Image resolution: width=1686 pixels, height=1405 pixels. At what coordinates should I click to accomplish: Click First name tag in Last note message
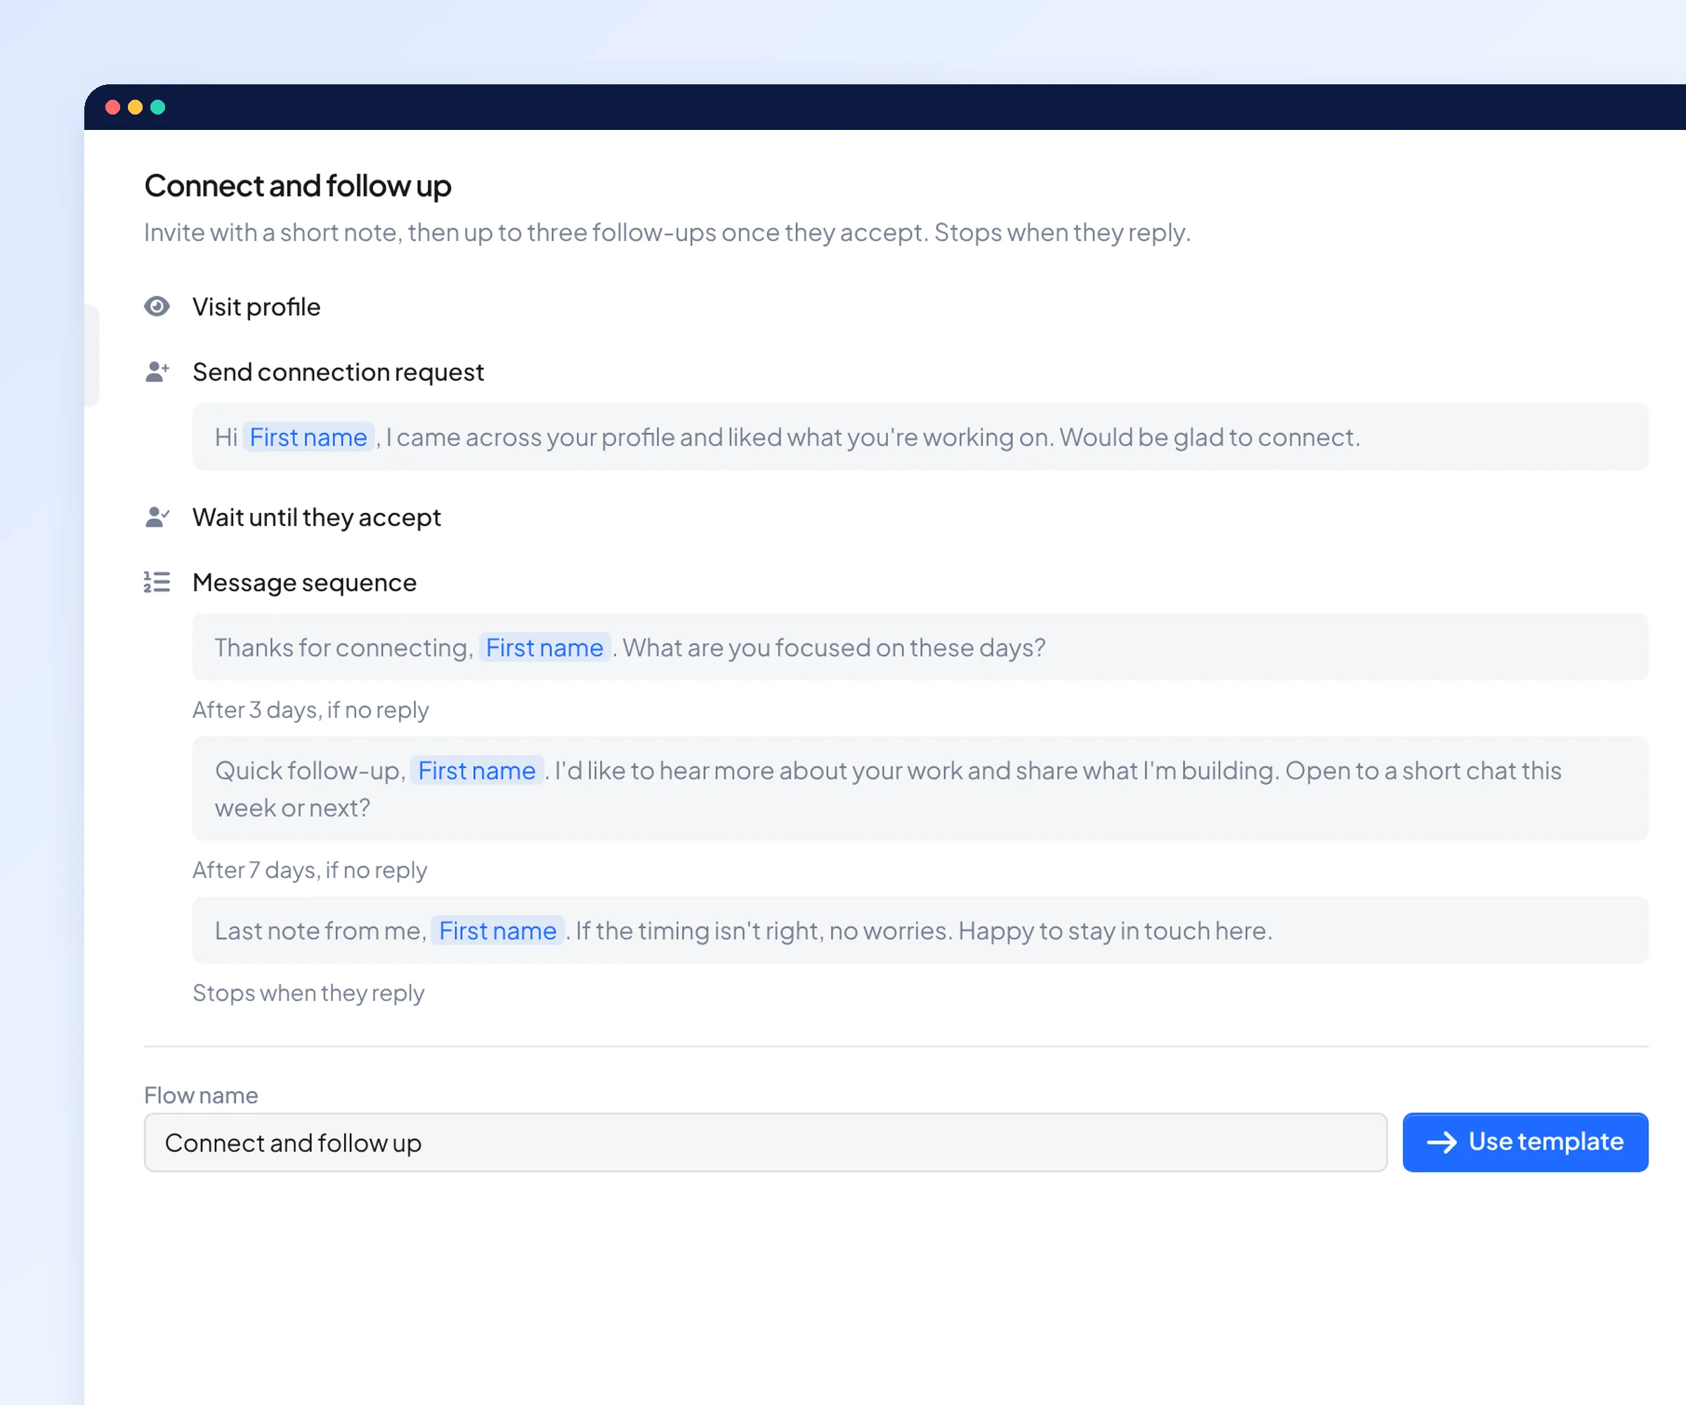pyautogui.click(x=498, y=931)
